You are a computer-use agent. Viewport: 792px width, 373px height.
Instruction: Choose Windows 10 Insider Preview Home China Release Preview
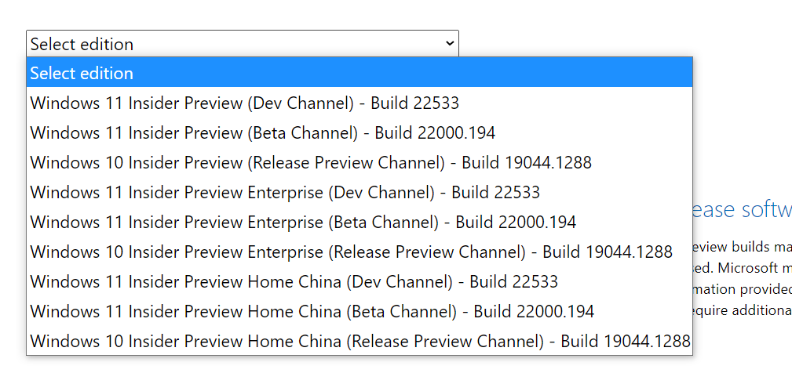[x=360, y=341]
